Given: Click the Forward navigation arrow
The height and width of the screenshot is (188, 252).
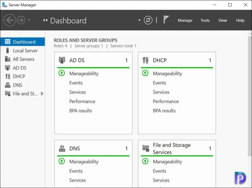Looking at the screenshot, I should pyautogui.click(x=21, y=20).
